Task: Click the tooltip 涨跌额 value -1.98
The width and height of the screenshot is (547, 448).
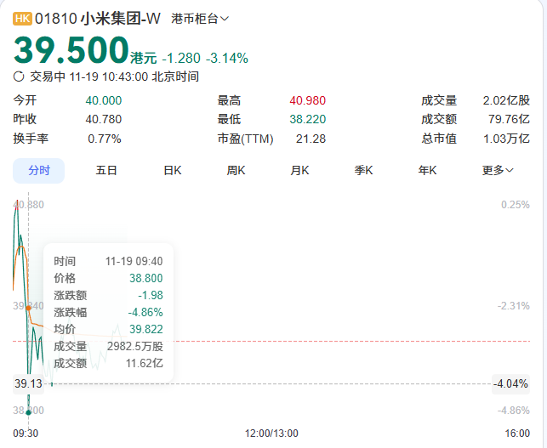Action: tap(151, 295)
